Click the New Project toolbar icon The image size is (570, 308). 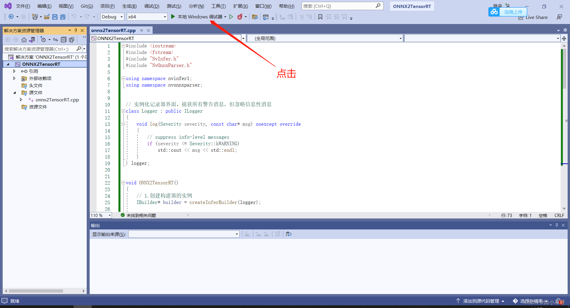[x=35, y=17]
